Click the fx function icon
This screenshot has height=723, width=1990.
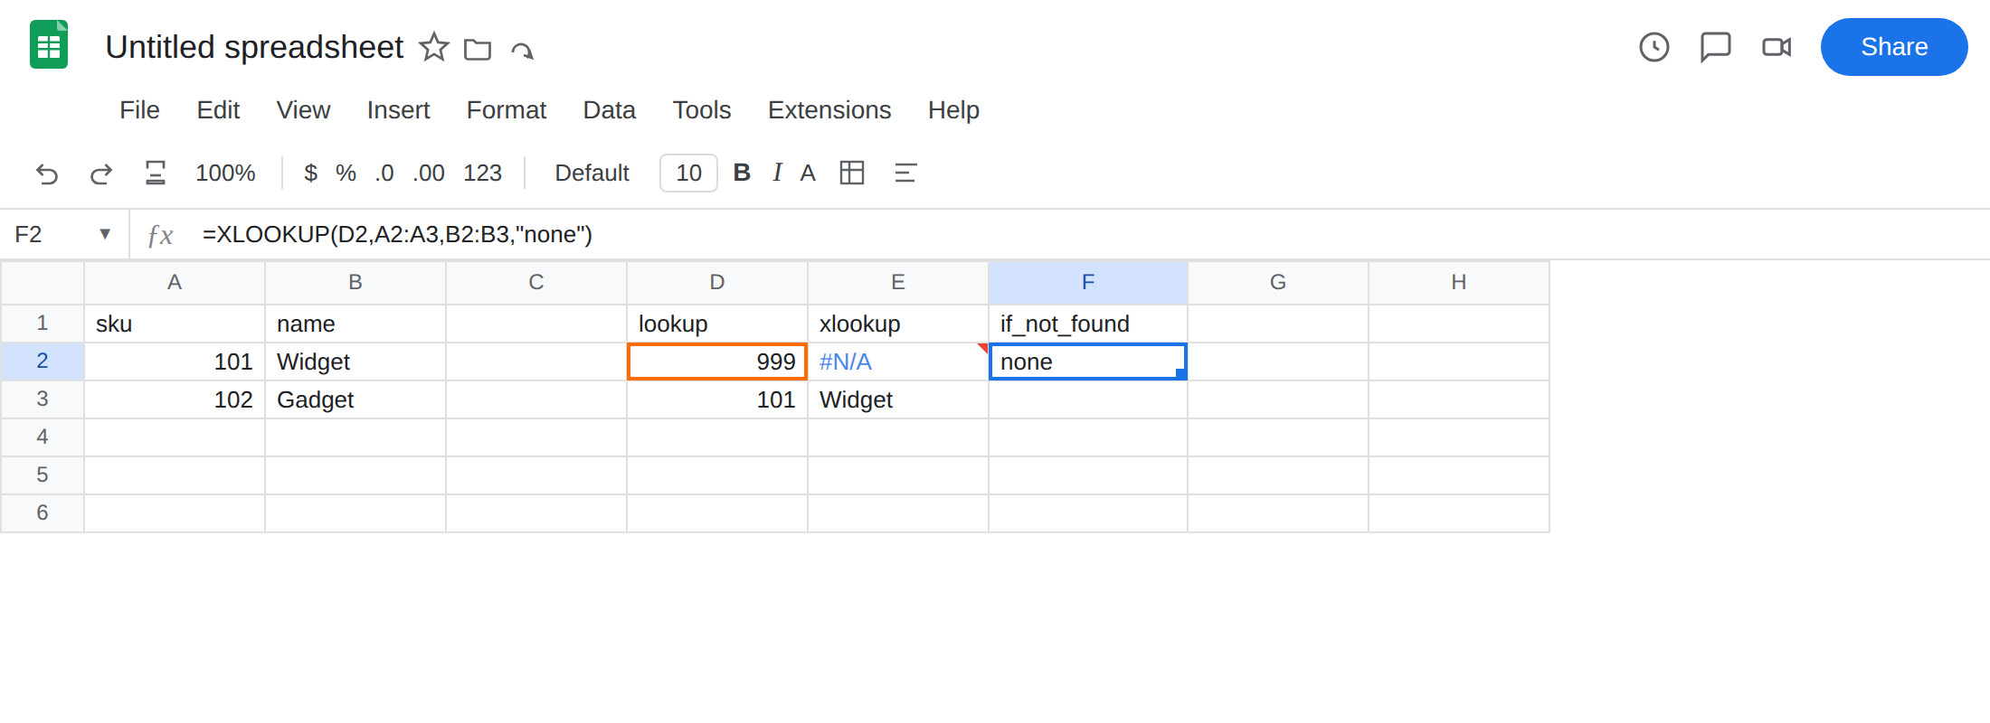(160, 235)
